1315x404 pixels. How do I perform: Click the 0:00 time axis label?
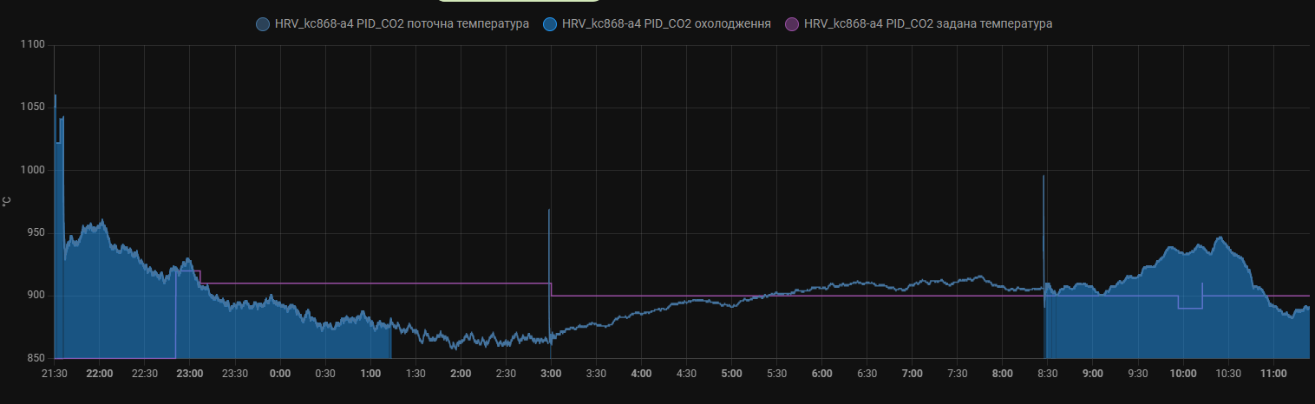(x=280, y=374)
